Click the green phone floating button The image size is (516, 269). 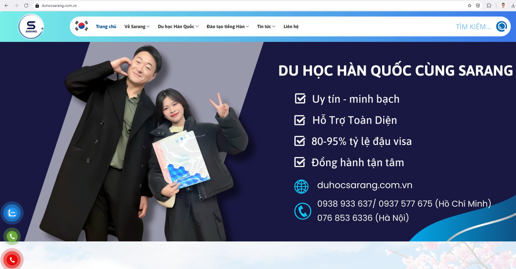click(12, 236)
